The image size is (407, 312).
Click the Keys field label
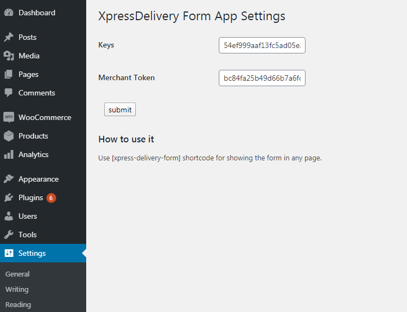click(x=106, y=45)
